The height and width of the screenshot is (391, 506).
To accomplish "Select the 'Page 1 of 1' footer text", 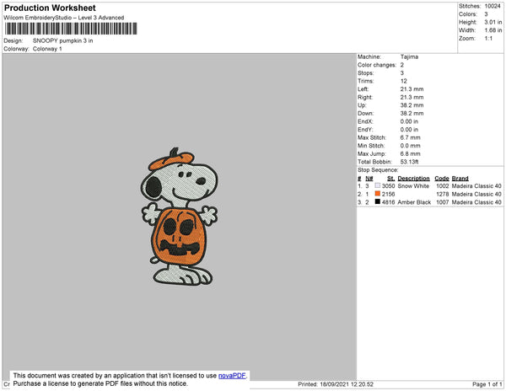I will 487,384.
